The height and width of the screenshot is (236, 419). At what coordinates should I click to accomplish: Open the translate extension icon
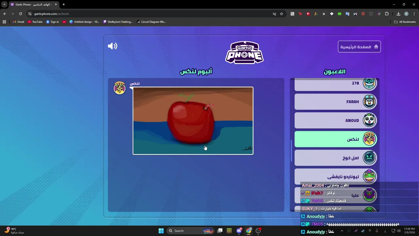(x=347, y=14)
